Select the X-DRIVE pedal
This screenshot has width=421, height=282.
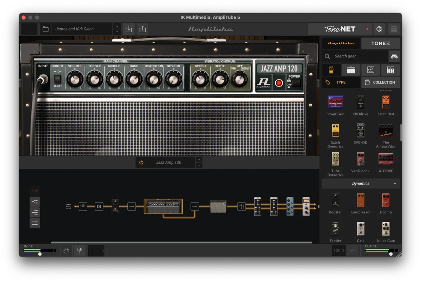tap(386, 163)
